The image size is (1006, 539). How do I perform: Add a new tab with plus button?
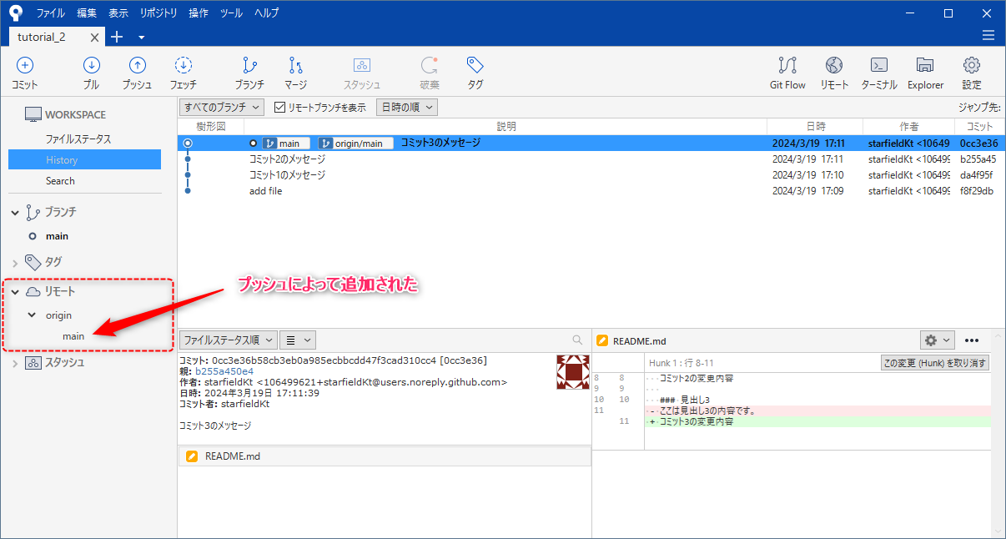coord(117,37)
